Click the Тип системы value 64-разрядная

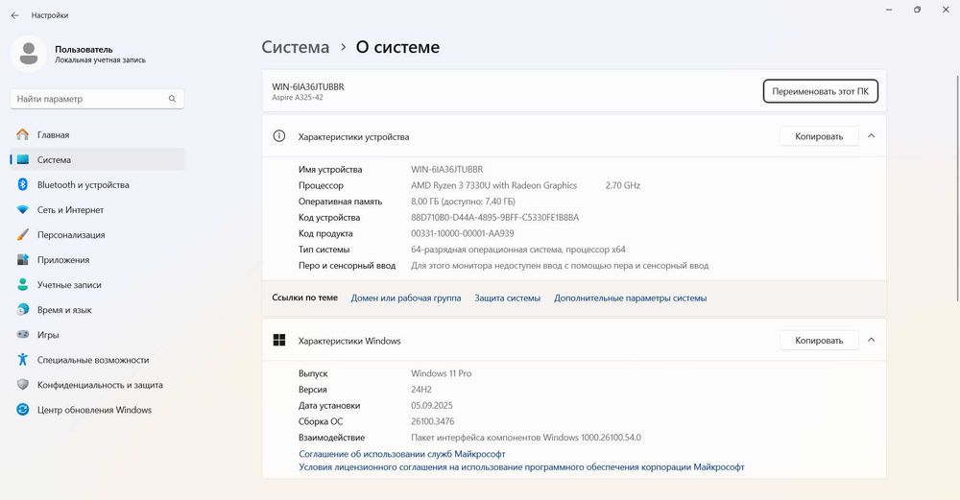(x=518, y=250)
